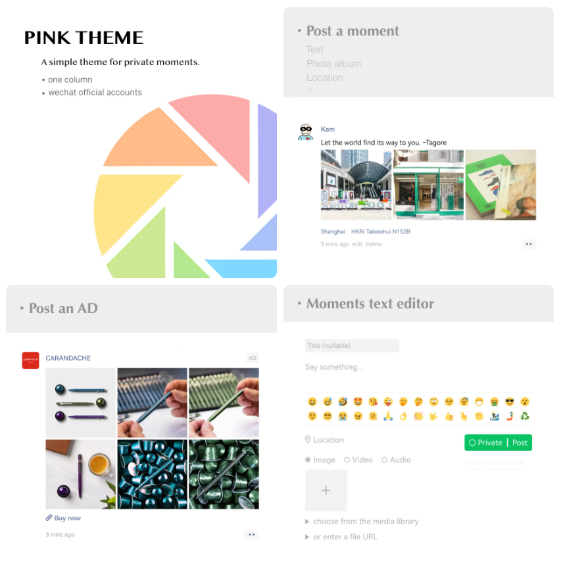The height and width of the screenshot is (563, 561).
Task: Select the Audio radio button
Action: [x=384, y=460]
